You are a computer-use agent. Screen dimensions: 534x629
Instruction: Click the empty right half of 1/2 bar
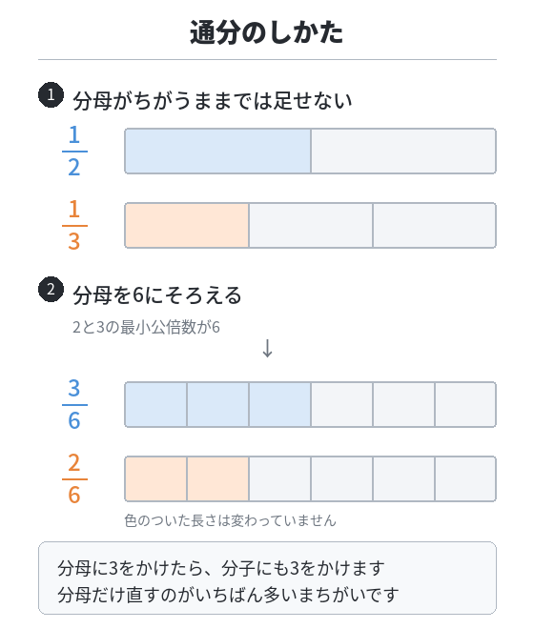[403, 152]
